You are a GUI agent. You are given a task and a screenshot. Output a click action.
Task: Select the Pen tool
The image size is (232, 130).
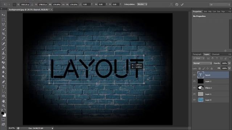tap(3, 82)
